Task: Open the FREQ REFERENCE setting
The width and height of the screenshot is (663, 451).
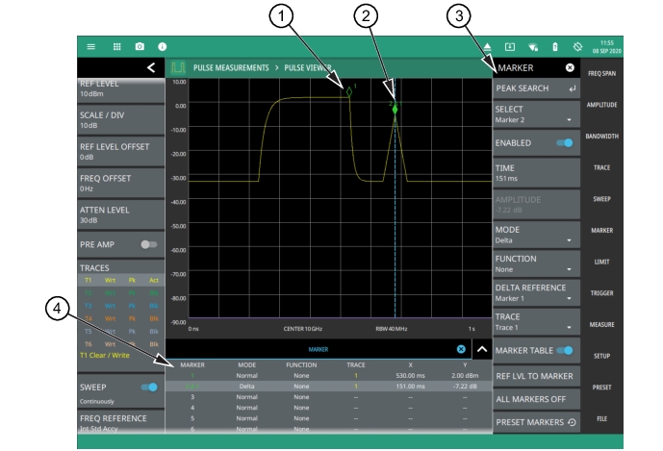Action: (x=121, y=423)
